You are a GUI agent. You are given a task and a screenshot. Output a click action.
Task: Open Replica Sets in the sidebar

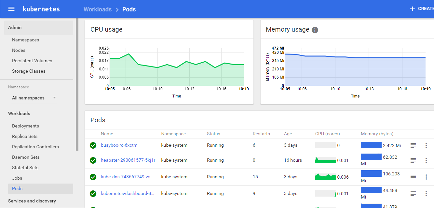(25, 136)
